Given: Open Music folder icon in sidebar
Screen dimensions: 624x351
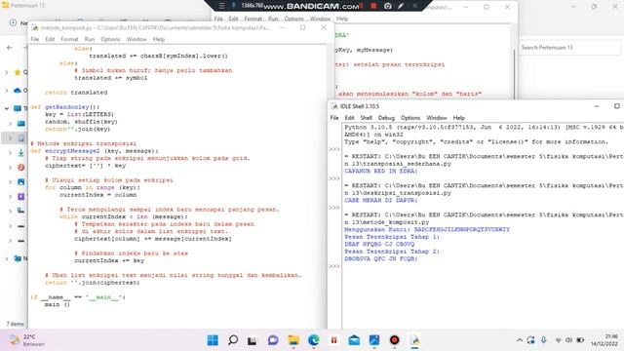Looking at the screenshot, I should [20, 168].
